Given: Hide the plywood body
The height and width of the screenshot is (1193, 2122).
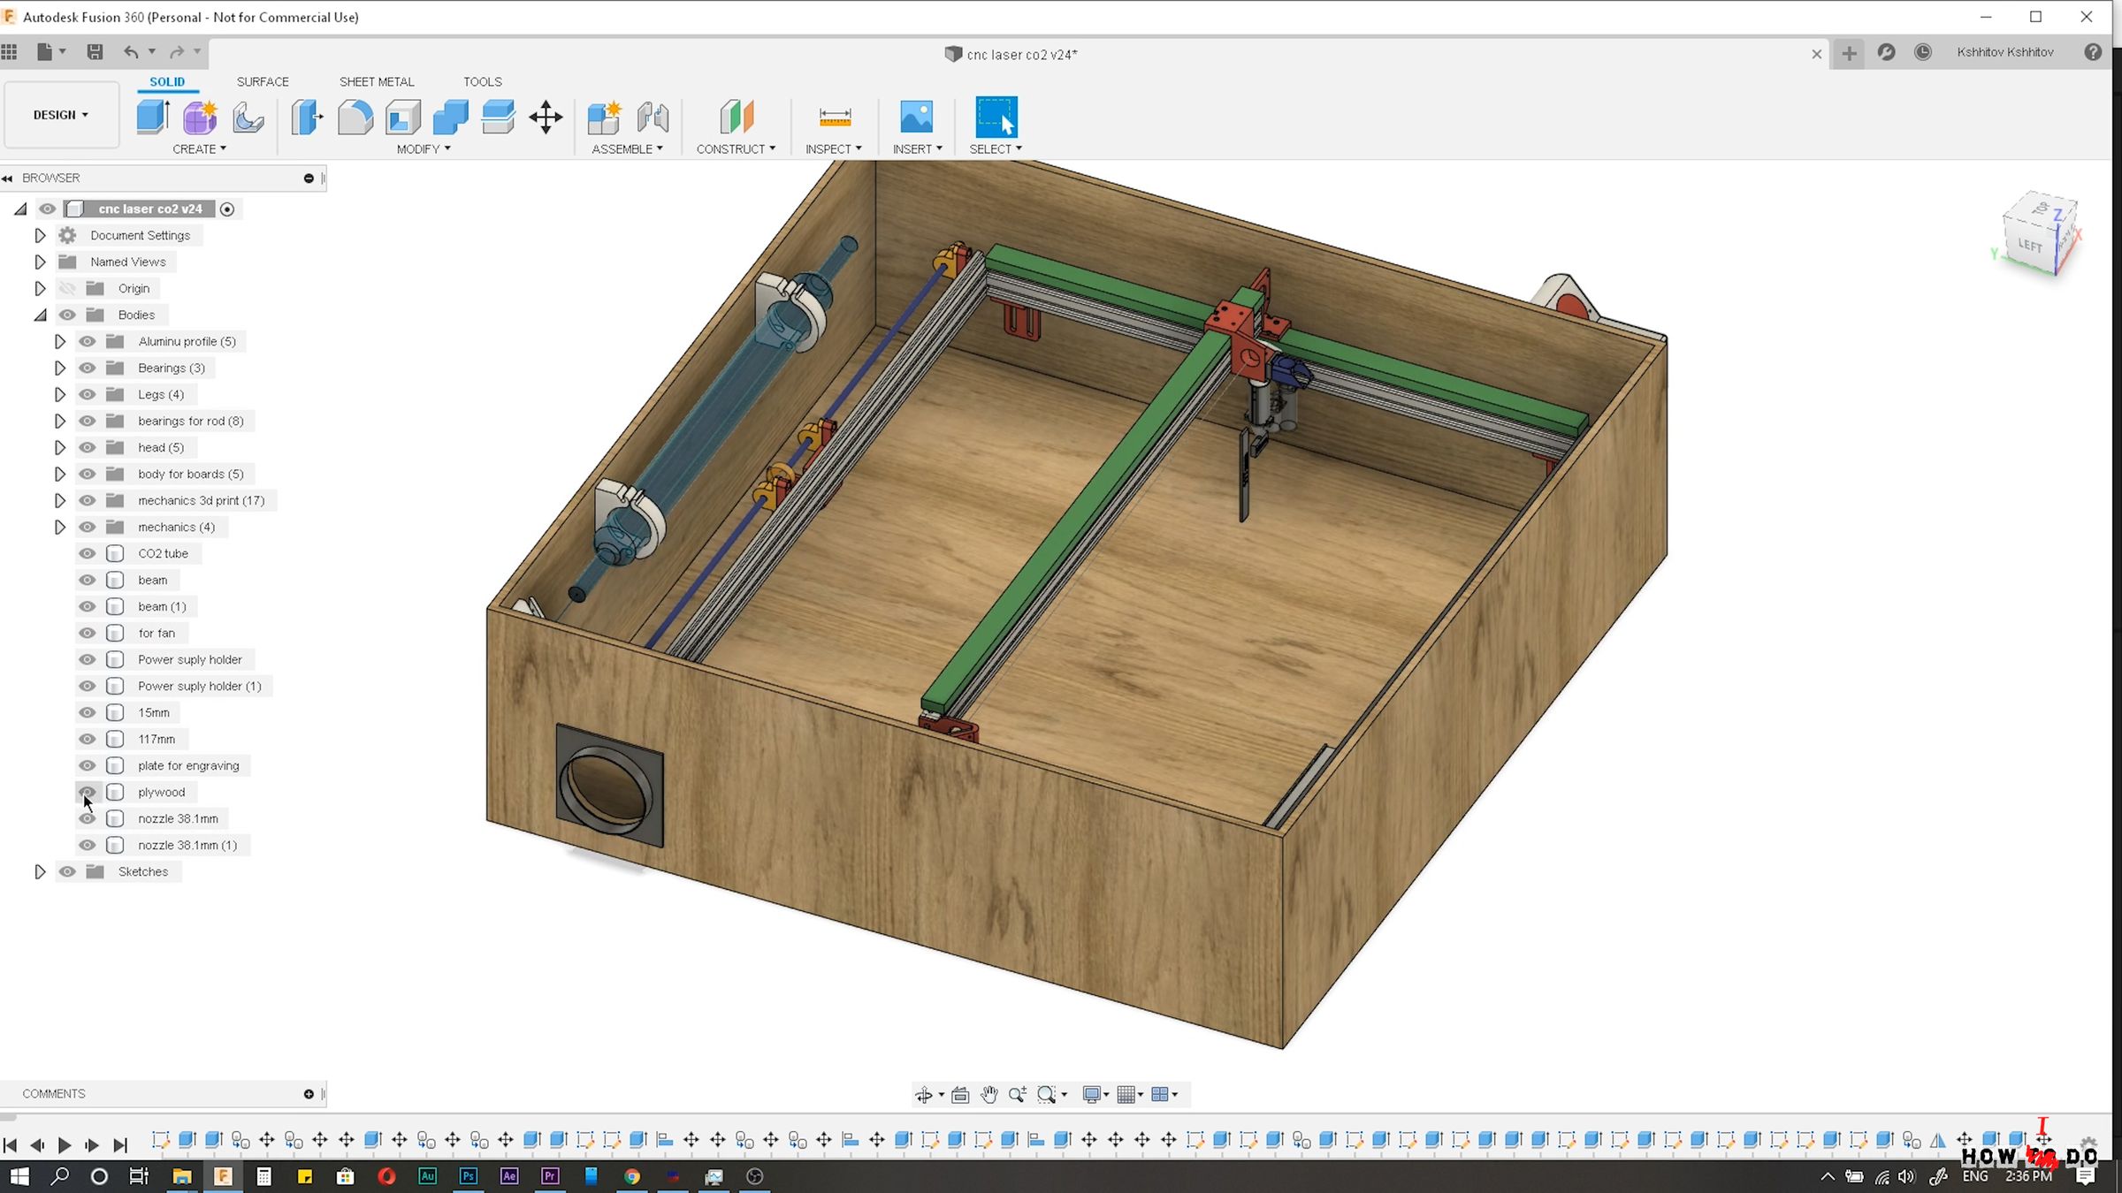Looking at the screenshot, I should click(88, 792).
